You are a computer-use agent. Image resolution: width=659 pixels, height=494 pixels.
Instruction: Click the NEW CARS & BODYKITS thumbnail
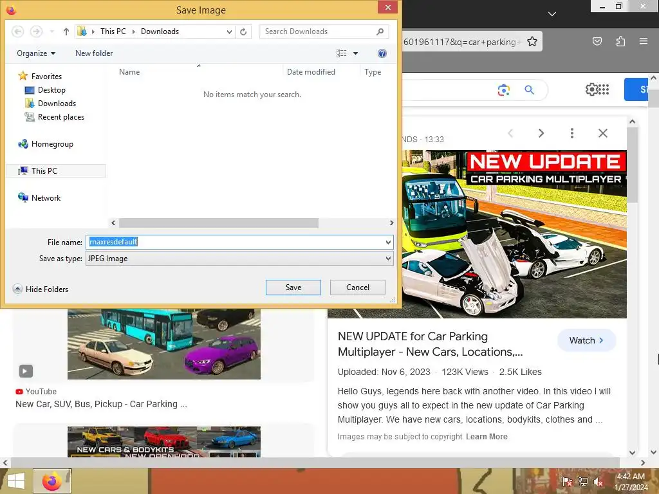point(164,442)
